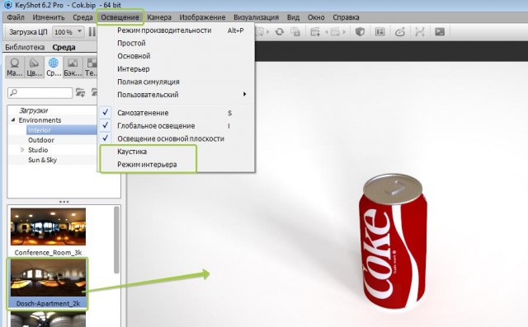The height and width of the screenshot is (327, 528).
Task: Click the Coke can in viewport
Action: [393, 241]
